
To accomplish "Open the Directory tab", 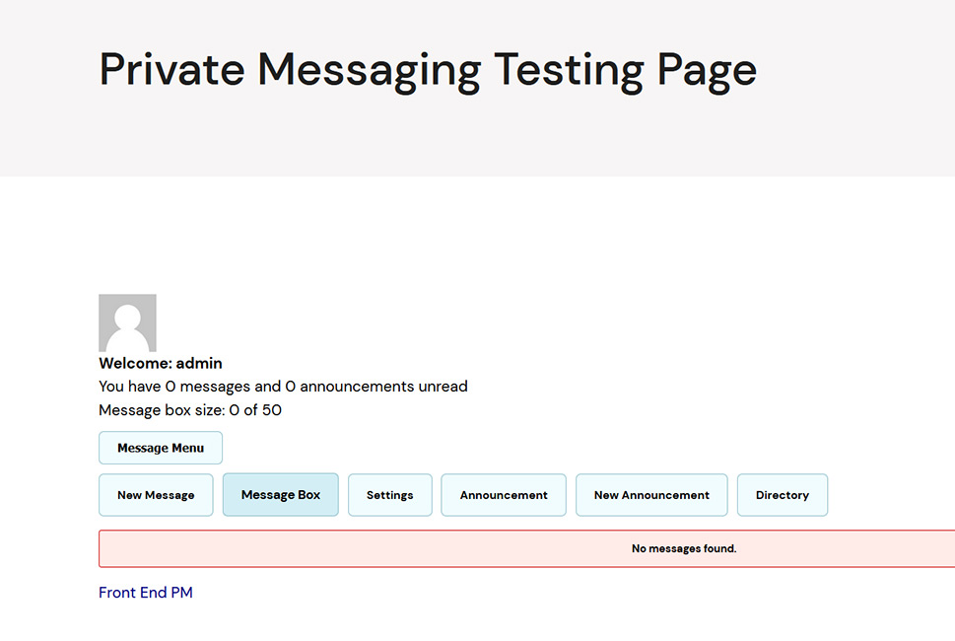I will click(782, 495).
